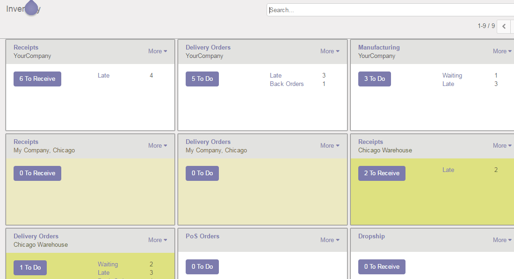The width and height of the screenshot is (514, 279).
Task: Click Waiting count 2 in Delivery Orders Chicago Warehouse
Action: tap(151, 264)
